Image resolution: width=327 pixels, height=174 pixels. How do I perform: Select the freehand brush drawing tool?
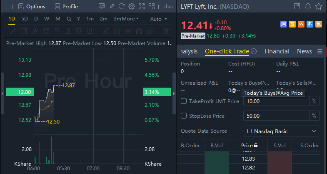pyautogui.click(x=106, y=31)
